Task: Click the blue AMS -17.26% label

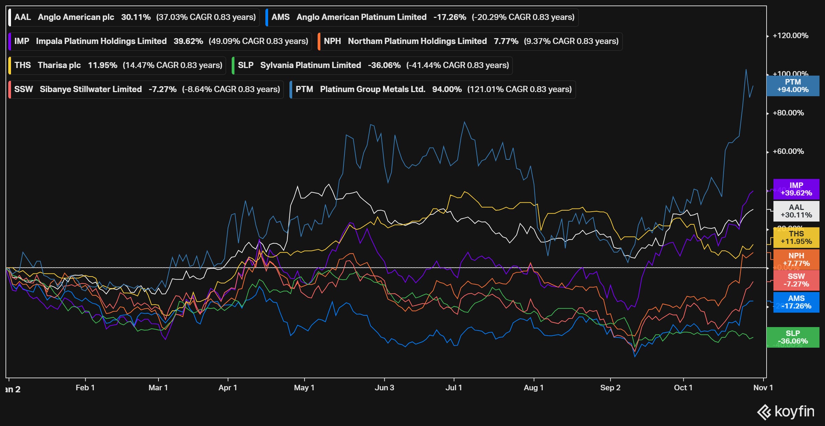Action: pos(796,302)
